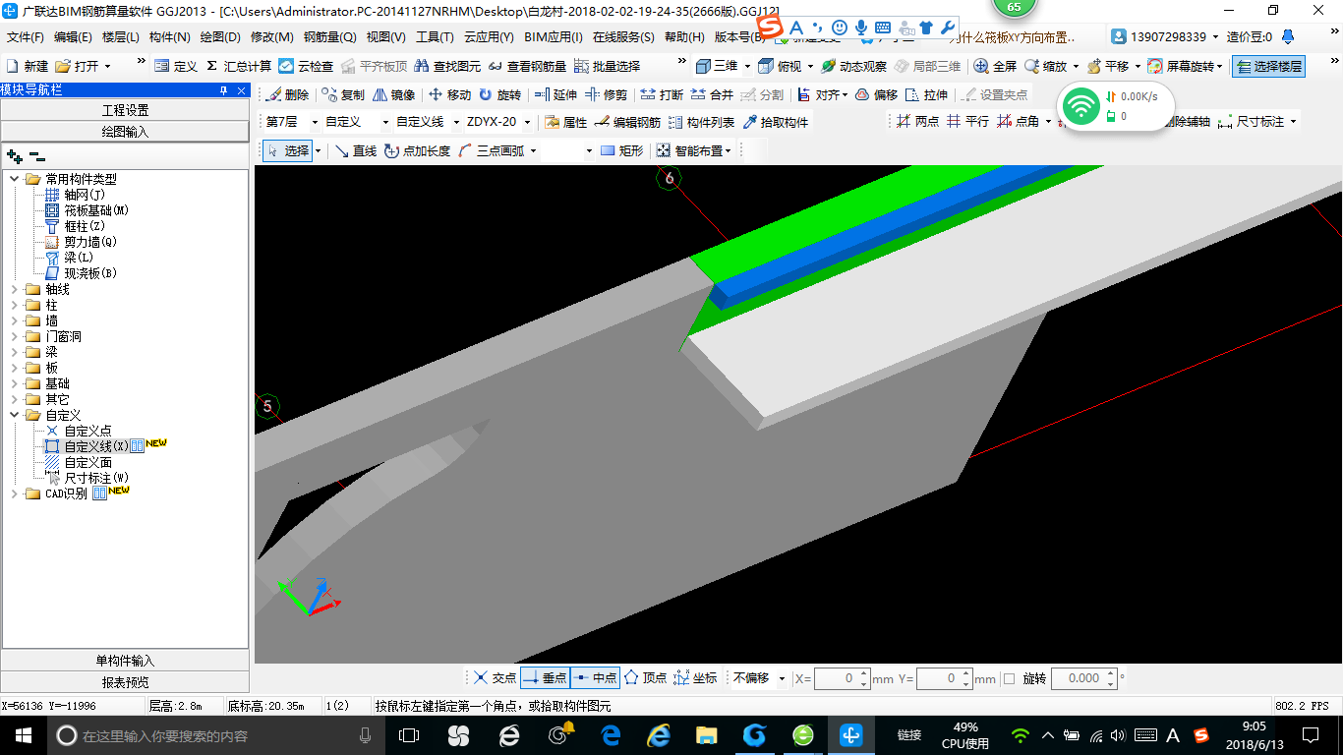Screen dimensions: 1343x755
Task: Expand the 基础 tree folder
Action: [15, 383]
